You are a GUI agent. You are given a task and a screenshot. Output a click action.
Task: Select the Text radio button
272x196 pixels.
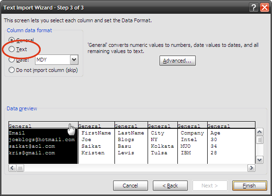(12, 49)
